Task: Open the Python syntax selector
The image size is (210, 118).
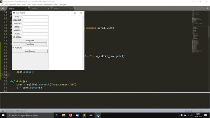Action: 202,111
